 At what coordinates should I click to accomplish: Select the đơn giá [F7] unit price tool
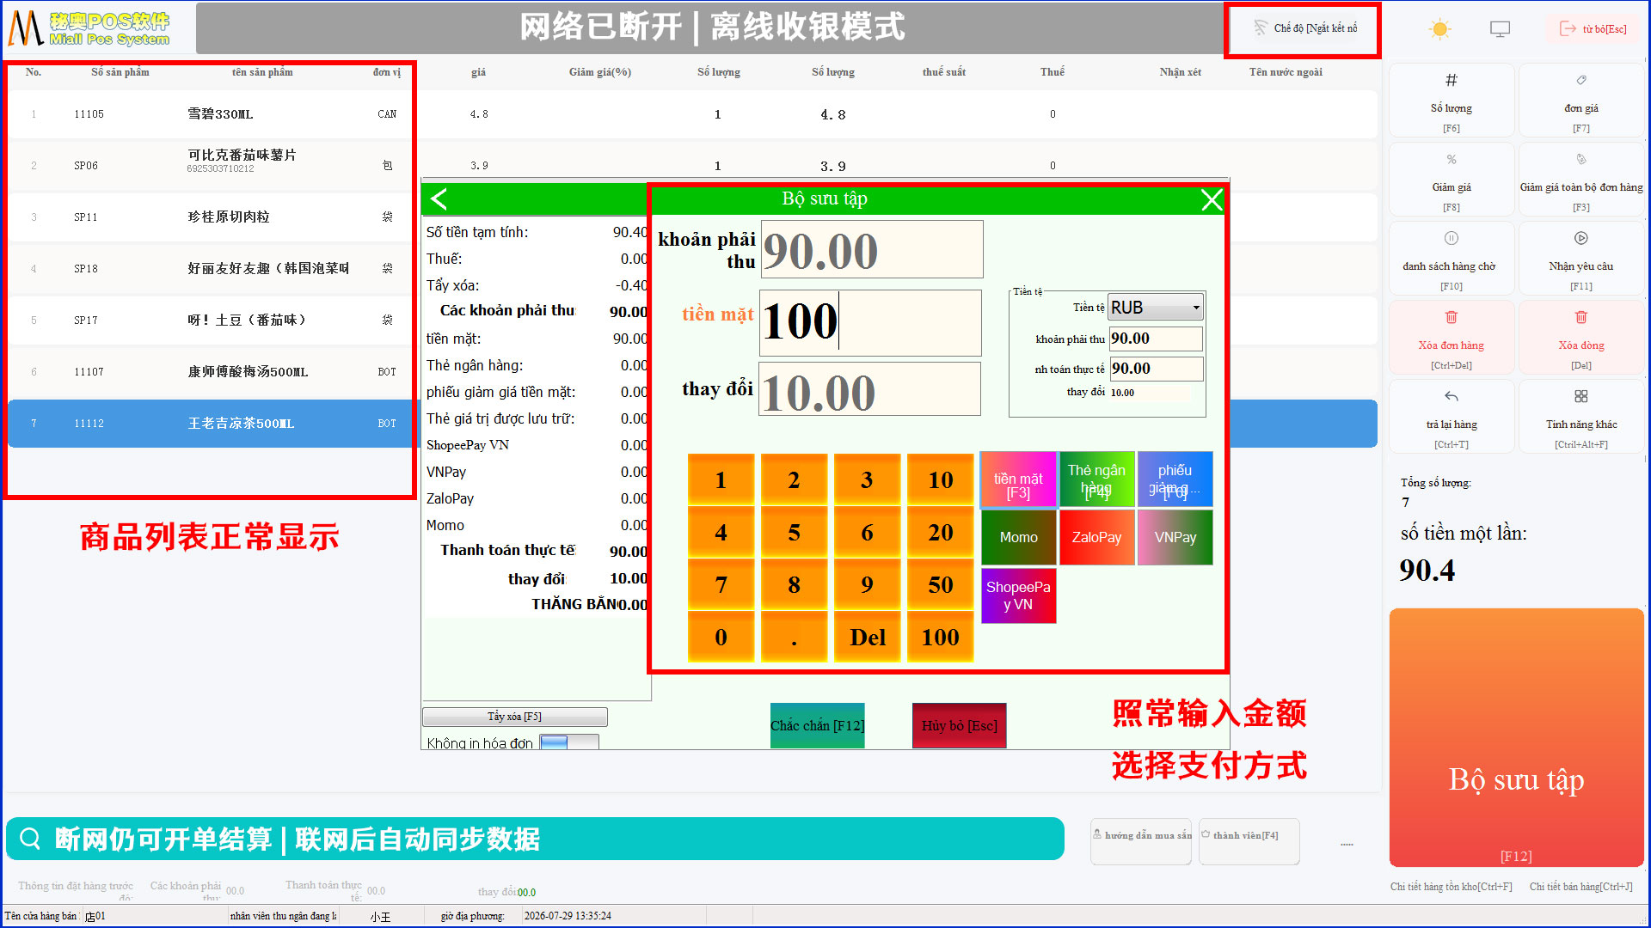[x=1580, y=101]
